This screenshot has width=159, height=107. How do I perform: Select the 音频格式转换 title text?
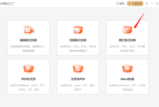click(x=78, y=40)
